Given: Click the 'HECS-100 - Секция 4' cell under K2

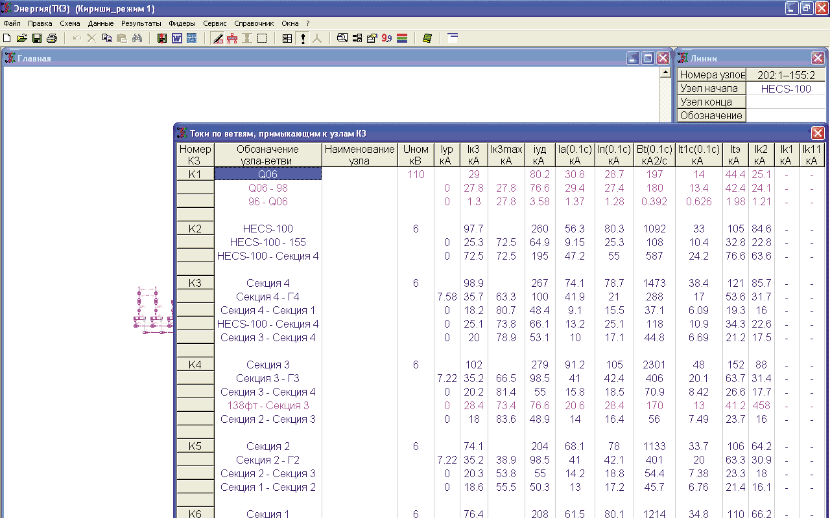Looking at the screenshot, I should (x=268, y=256).
